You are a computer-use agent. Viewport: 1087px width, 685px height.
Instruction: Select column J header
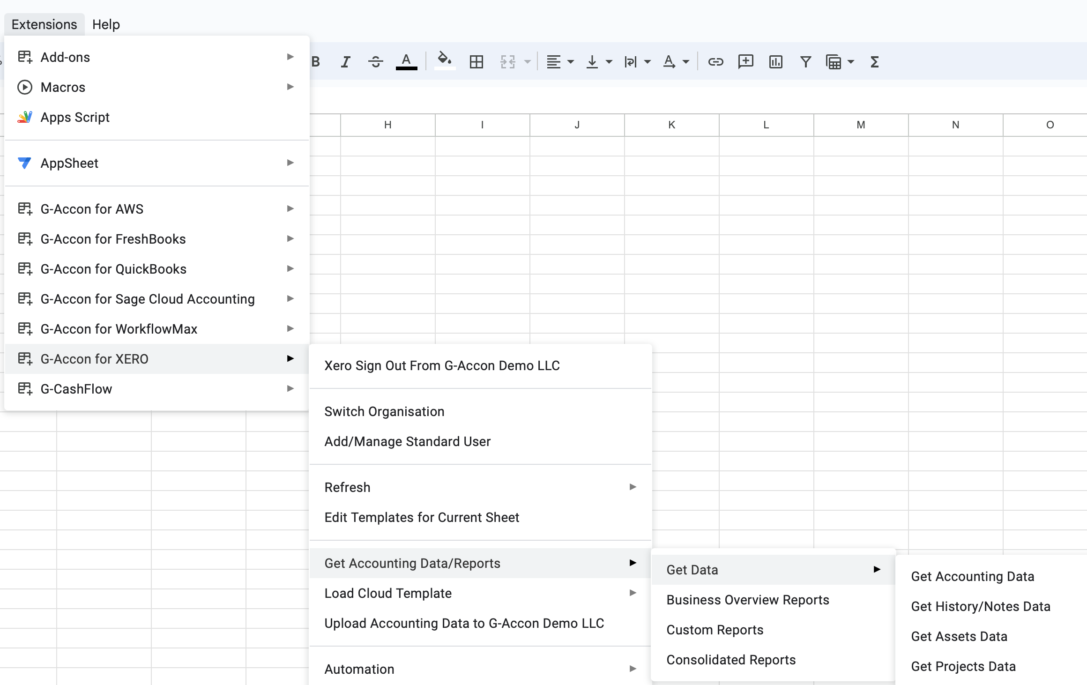[x=577, y=125]
